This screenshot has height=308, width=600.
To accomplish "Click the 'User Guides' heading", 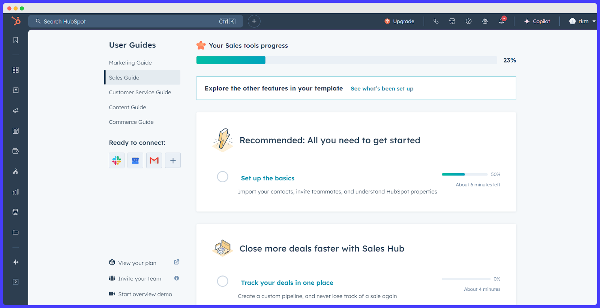I will pos(132,45).
